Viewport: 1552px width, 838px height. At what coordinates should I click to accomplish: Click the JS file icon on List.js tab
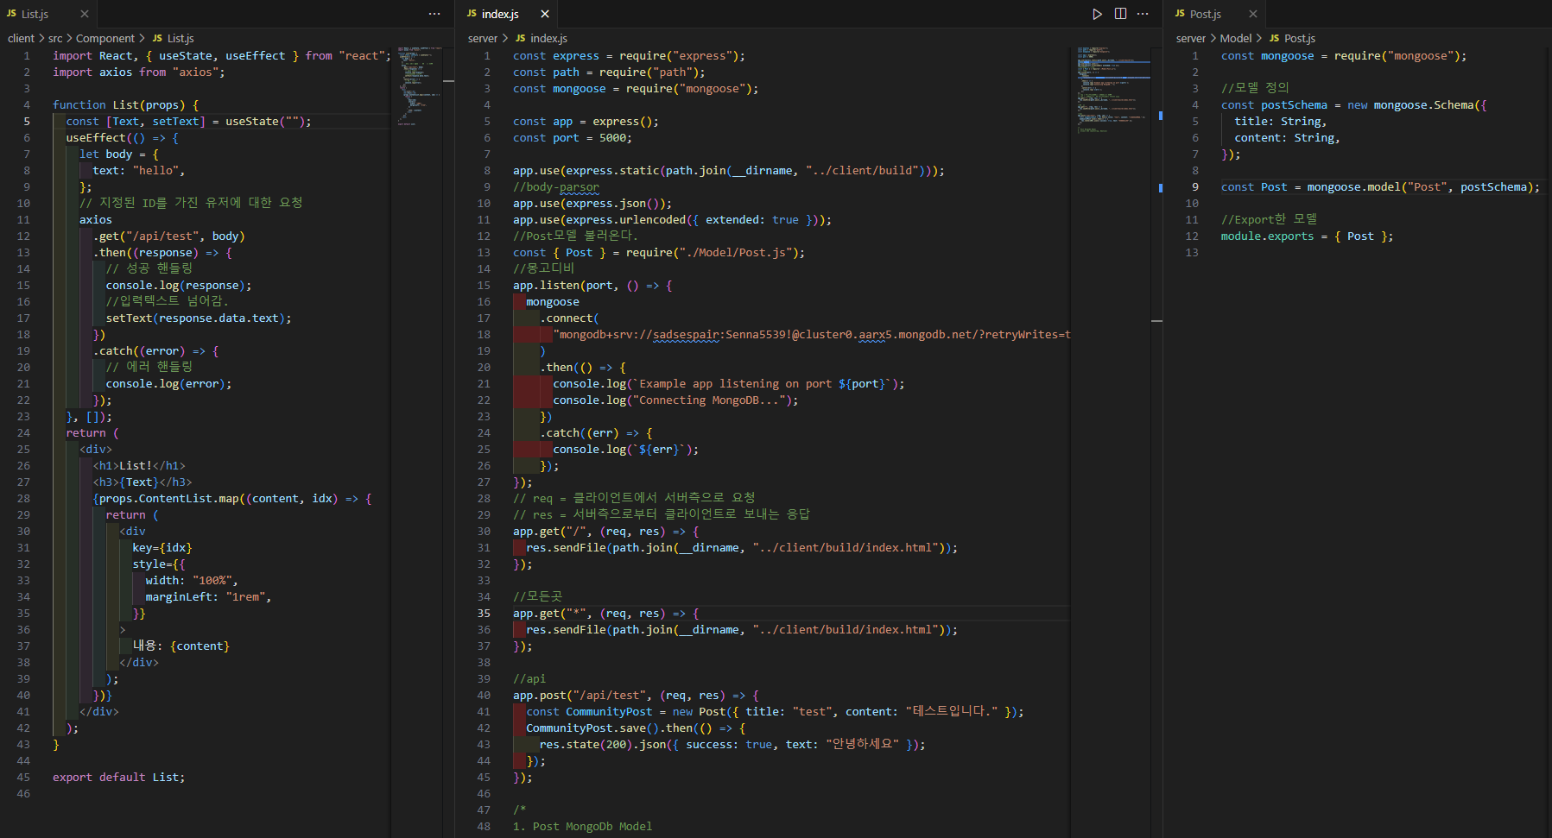coord(11,14)
